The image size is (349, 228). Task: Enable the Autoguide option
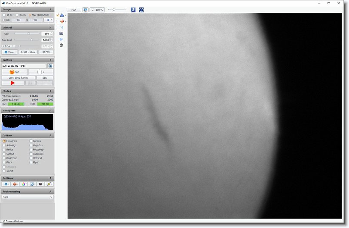(x=31, y=154)
